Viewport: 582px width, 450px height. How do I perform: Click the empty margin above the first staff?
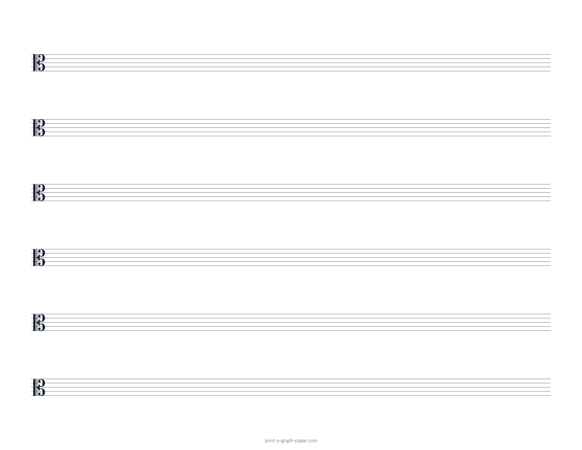click(x=291, y=27)
